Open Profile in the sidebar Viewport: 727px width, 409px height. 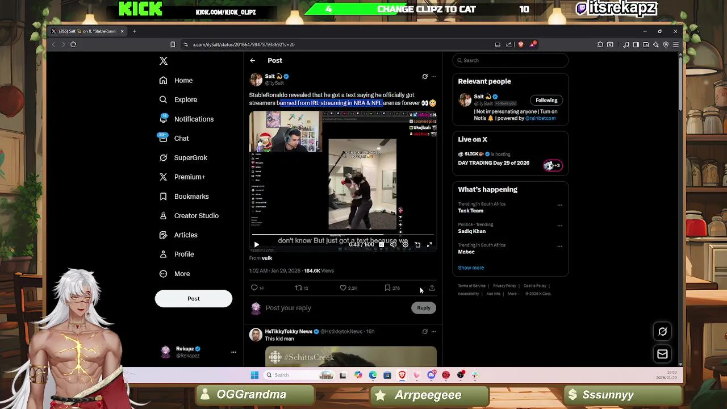tap(176, 254)
